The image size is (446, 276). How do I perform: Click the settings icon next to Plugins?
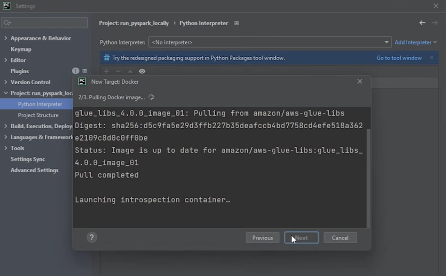(x=85, y=71)
